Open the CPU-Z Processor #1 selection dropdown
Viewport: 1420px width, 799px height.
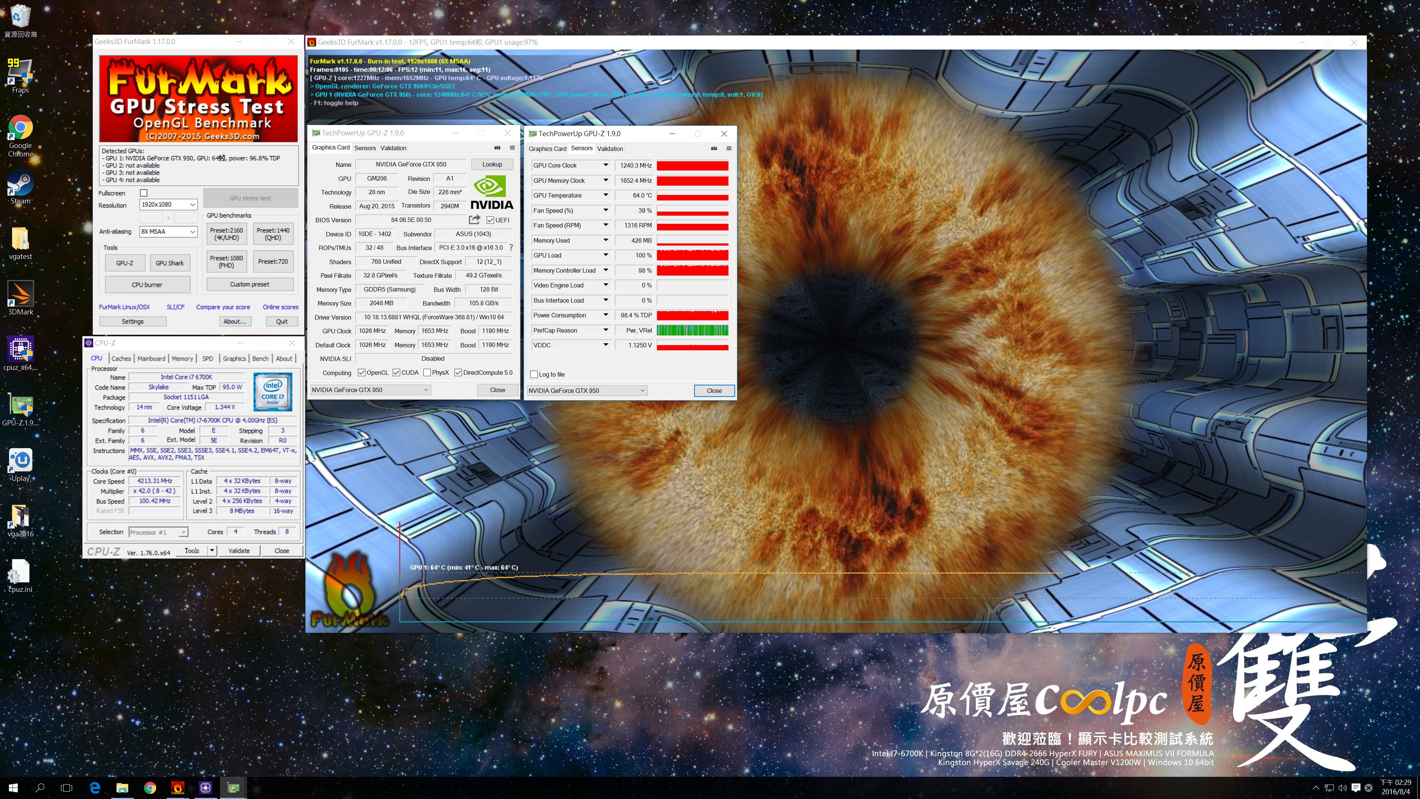[158, 532]
